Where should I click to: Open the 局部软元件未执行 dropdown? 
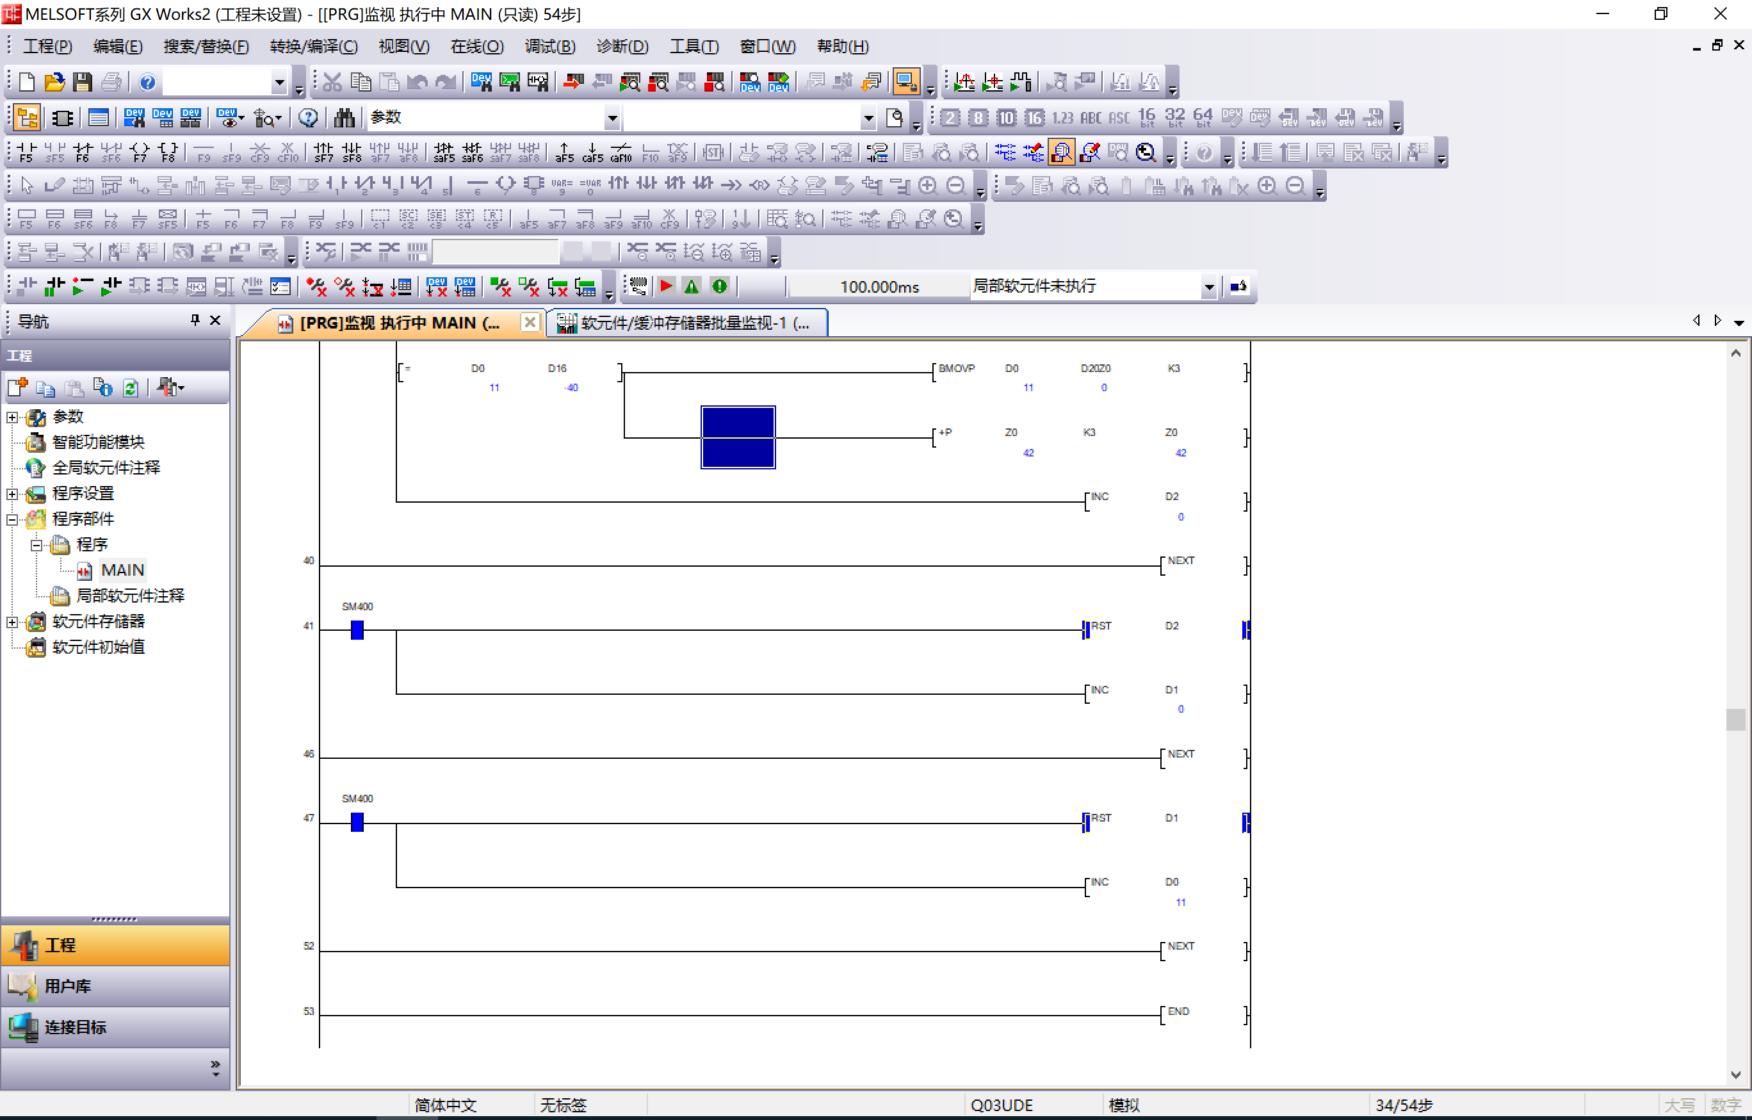[1208, 287]
